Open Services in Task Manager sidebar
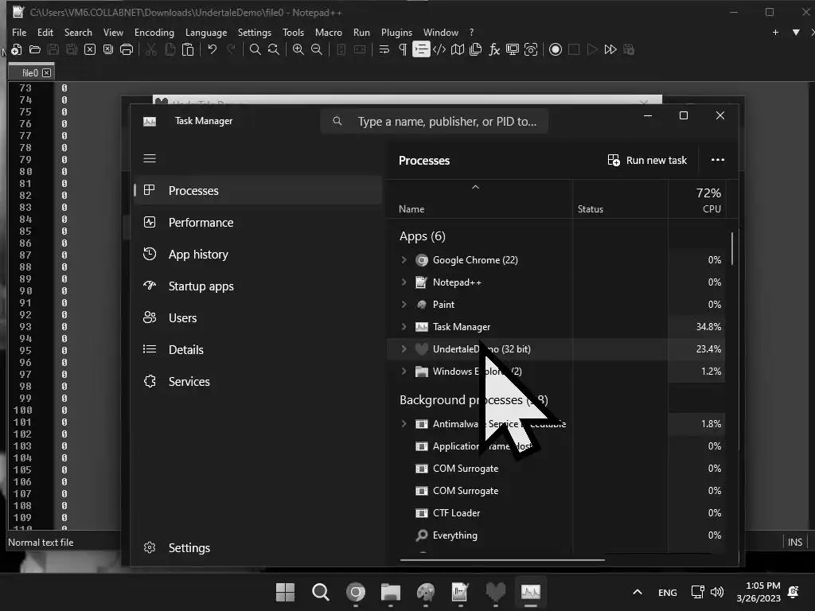Screen dimensions: 815x611 (259, 381)
